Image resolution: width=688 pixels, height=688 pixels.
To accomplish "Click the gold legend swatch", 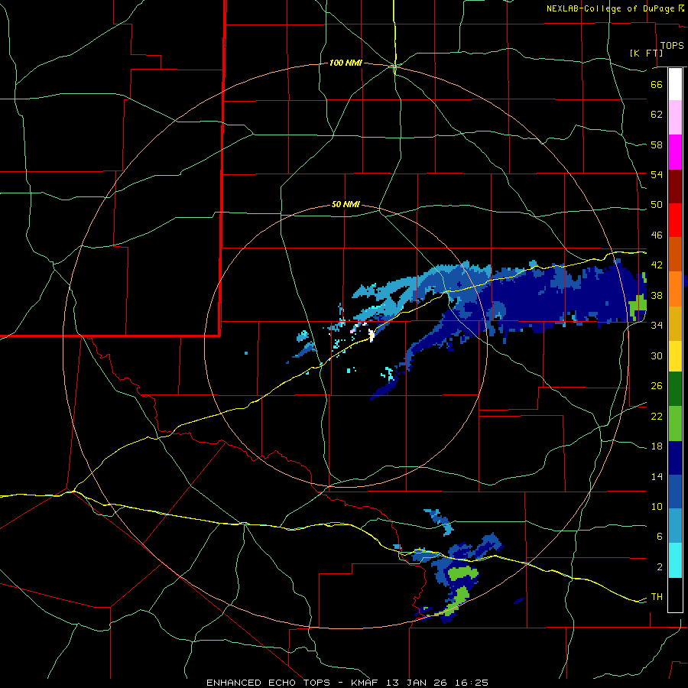I will pos(675,323).
